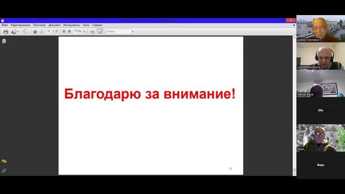The height and width of the screenshot is (194, 345).
Task: Go to previous page with blue arrow
Action: [x=35, y=32]
